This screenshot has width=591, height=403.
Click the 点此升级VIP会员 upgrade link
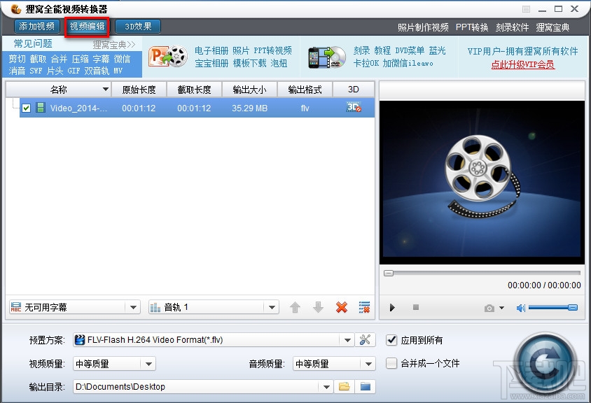point(523,65)
